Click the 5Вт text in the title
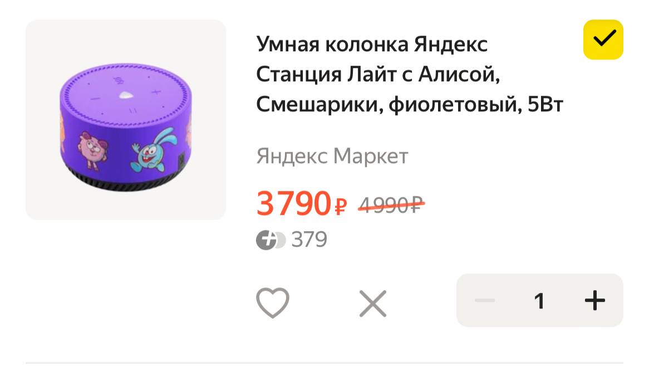649x377 pixels. point(545,104)
